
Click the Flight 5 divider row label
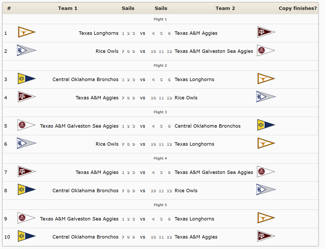(x=160, y=205)
